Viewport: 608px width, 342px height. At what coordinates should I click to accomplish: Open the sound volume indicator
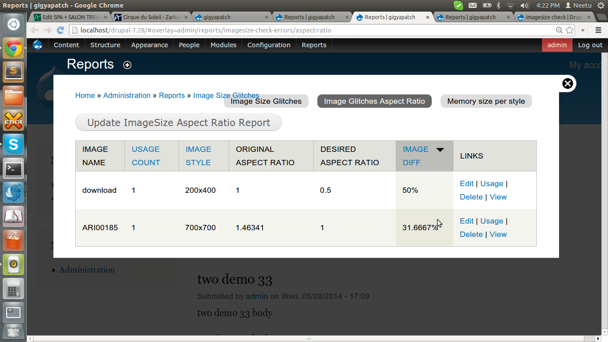point(524,5)
